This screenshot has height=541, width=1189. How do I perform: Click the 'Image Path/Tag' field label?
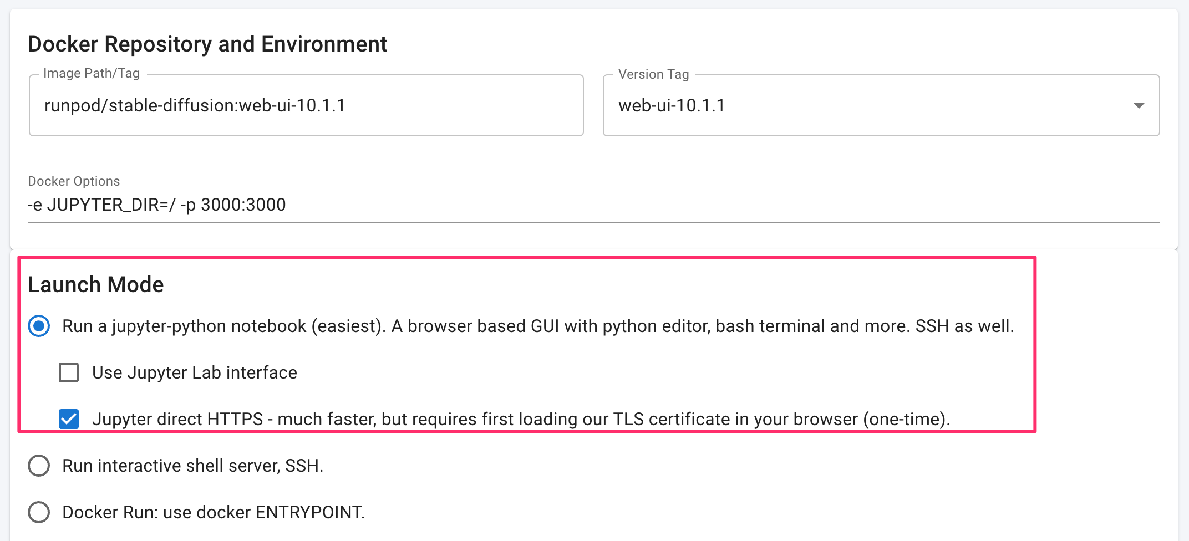point(92,73)
